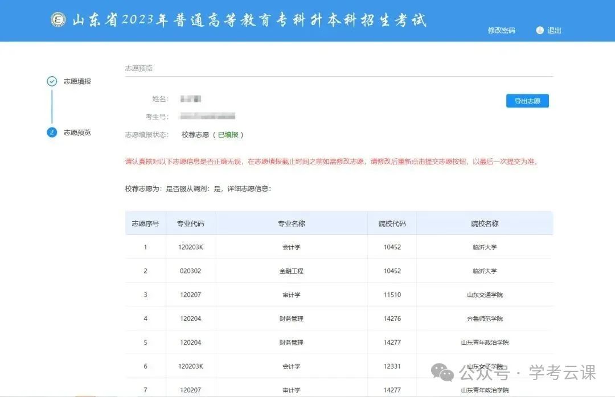This screenshot has width=615, height=397.
Task: Click 审计学 in row 3
Action: (x=292, y=295)
